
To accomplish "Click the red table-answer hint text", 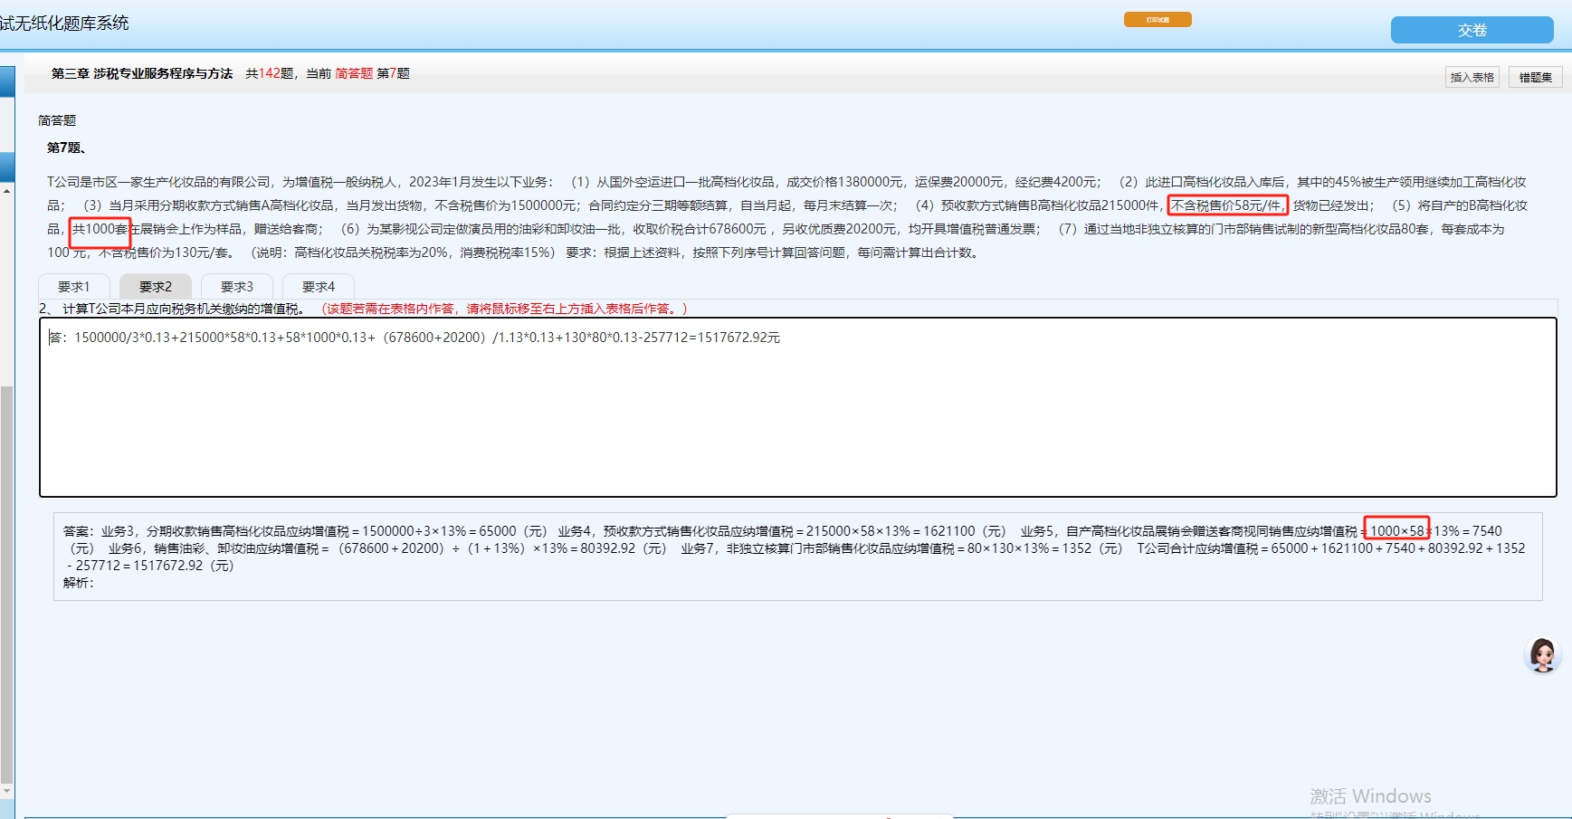I will [505, 309].
